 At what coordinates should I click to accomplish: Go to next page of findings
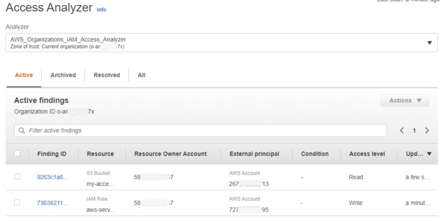(x=427, y=130)
